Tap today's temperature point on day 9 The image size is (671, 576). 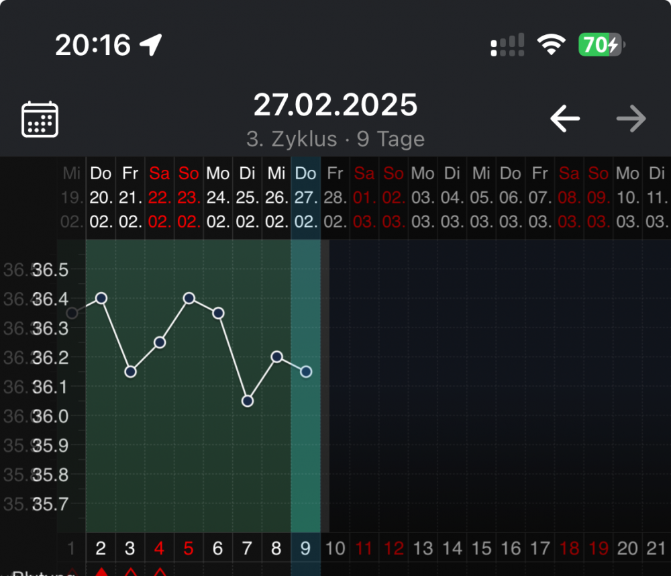coord(306,372)
